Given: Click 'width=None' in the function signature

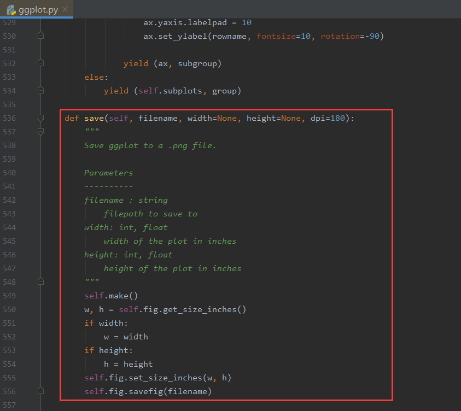Looking at the screenshot, I should (x=212, y=118).
